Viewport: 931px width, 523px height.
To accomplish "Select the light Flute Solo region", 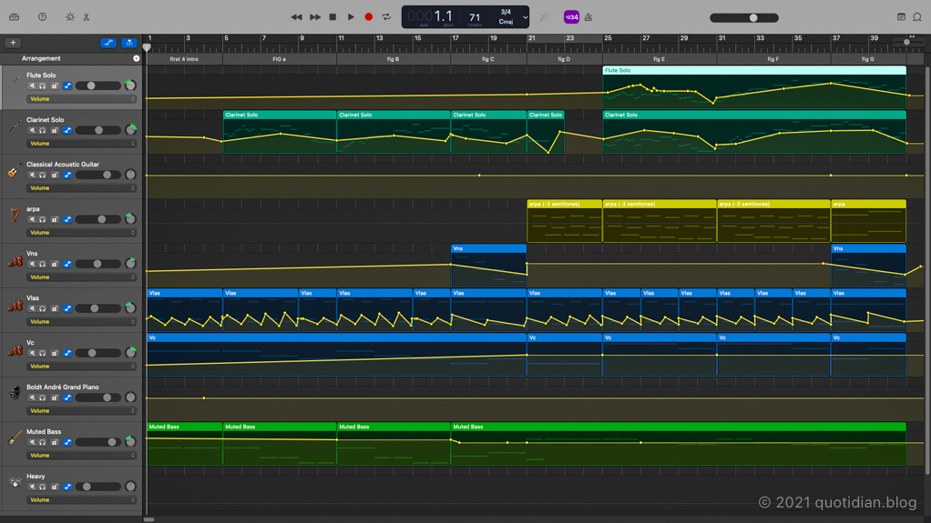I will point(754,87).
